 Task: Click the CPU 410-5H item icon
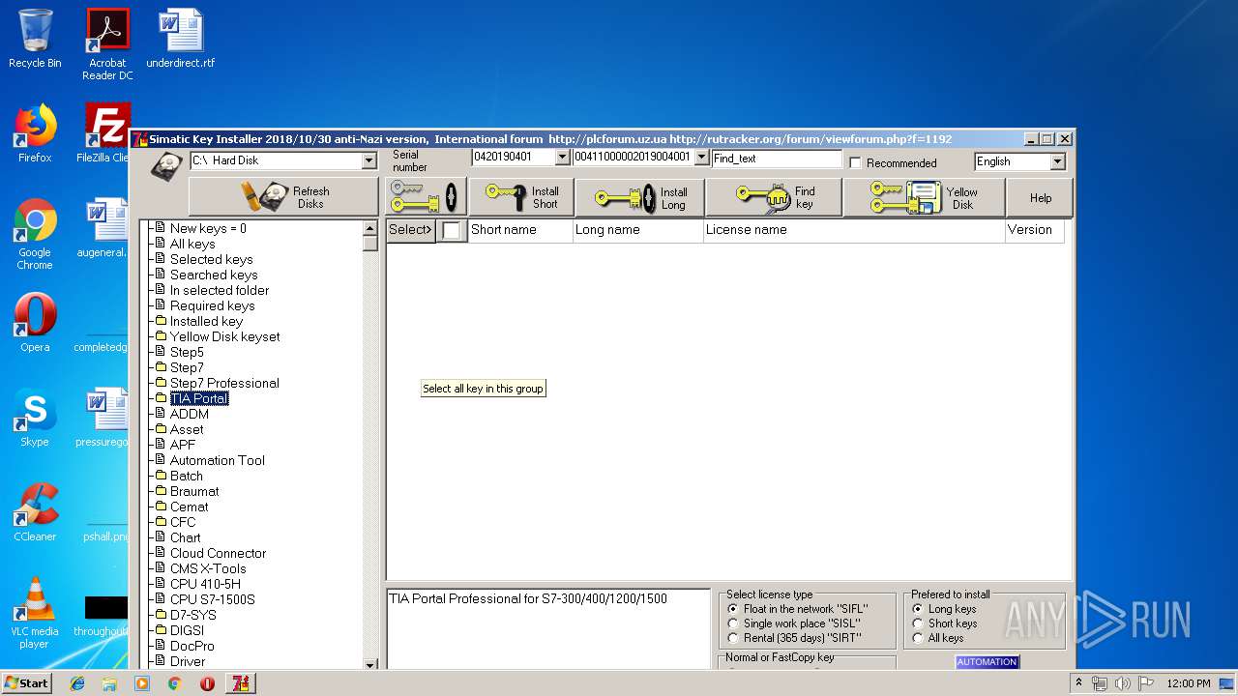161,584
